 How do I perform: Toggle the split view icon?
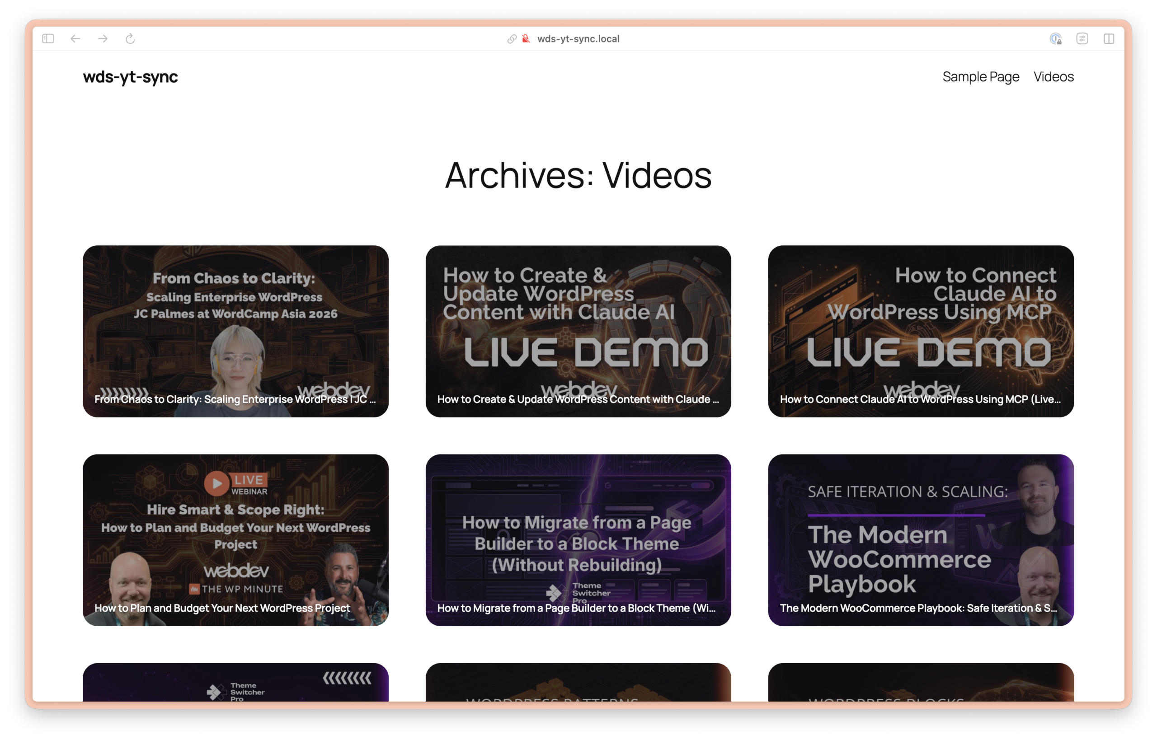(x=1109, y=38)
